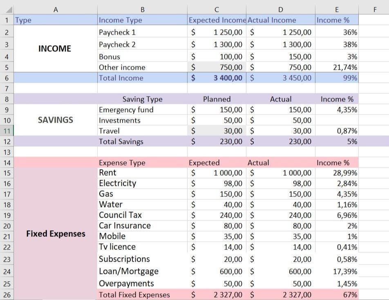Select the 'Total Income' label cell
Image resolution: width=389 pixels, height=300 pixels.
(142, 78)
